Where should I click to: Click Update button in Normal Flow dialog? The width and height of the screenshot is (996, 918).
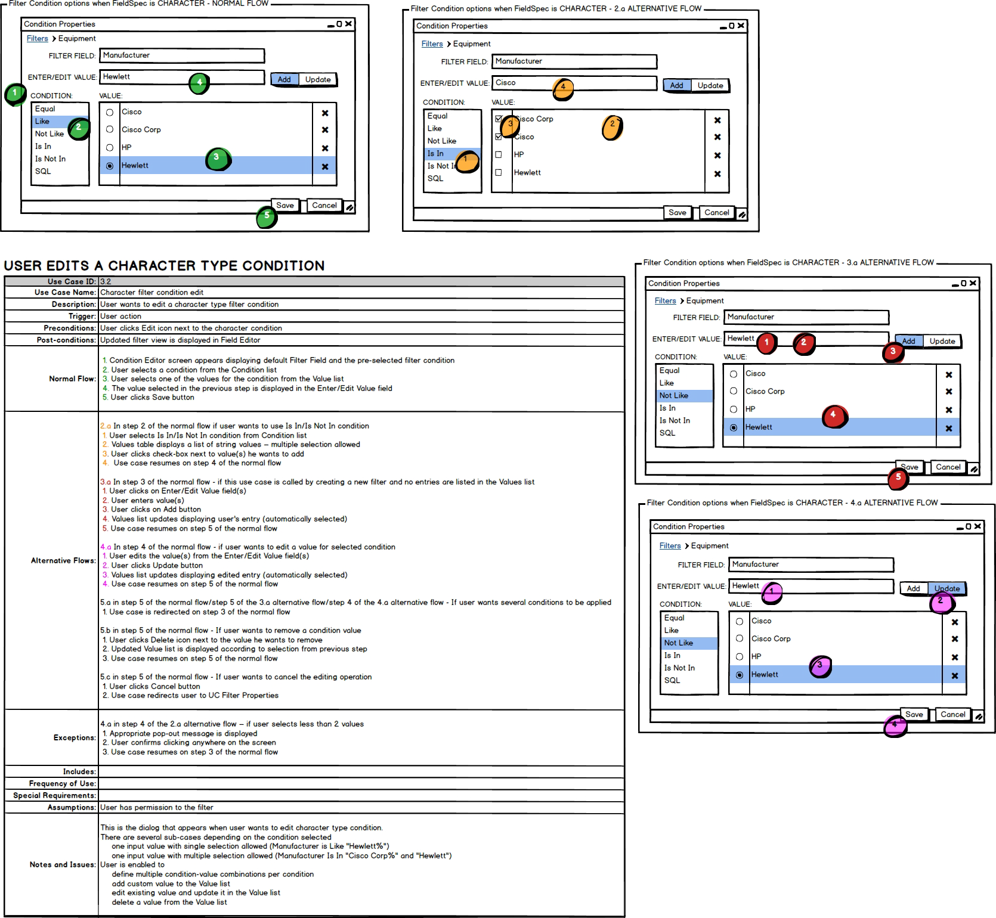318,79
